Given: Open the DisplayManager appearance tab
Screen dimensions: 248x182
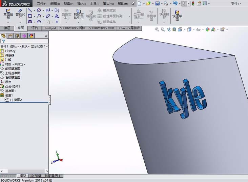Looking at the screenshot, I should (x=31, y=36).
